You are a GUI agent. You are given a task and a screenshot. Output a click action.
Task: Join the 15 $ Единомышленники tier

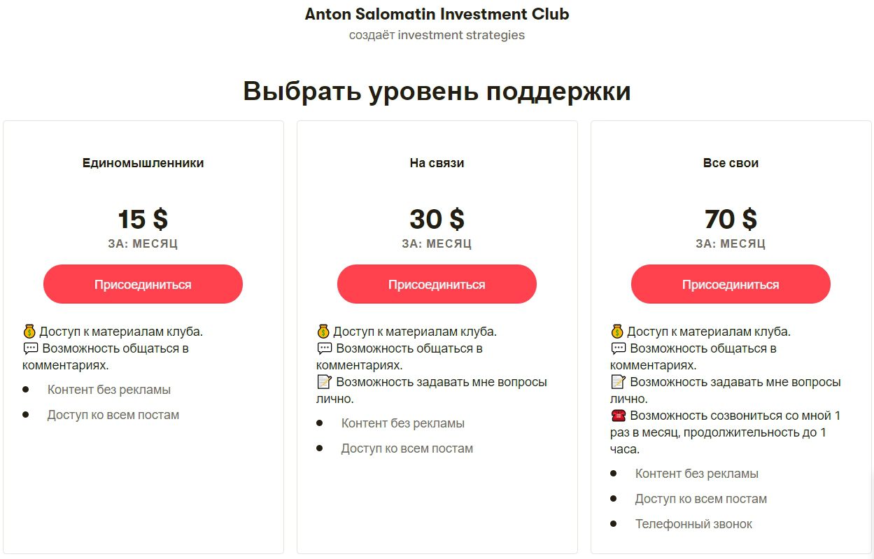point(143,284)
